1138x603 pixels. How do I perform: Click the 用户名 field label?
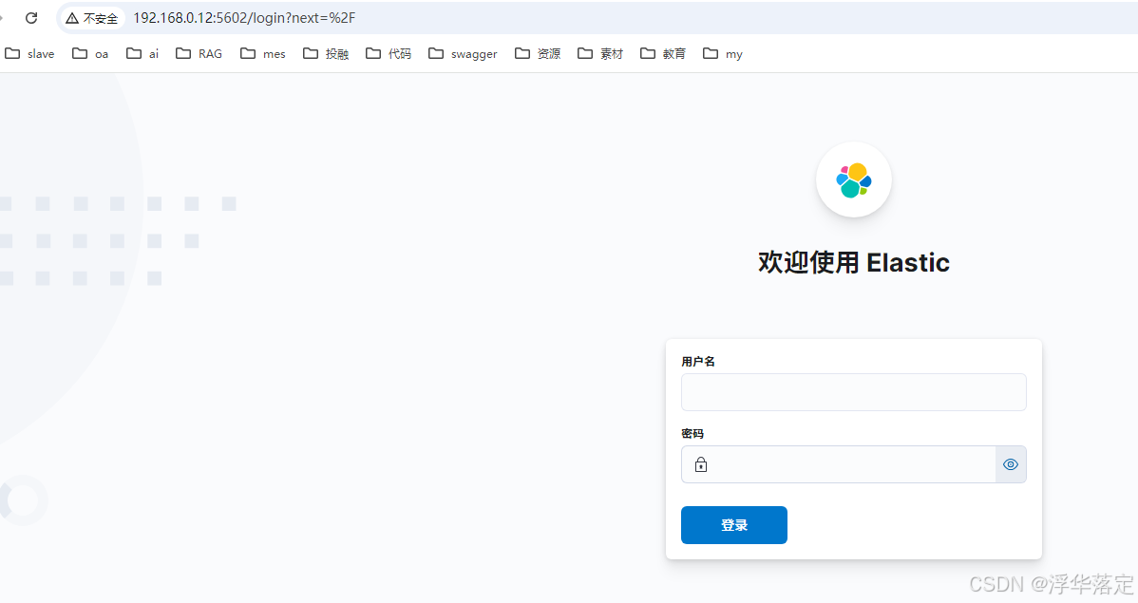point(698,362)
